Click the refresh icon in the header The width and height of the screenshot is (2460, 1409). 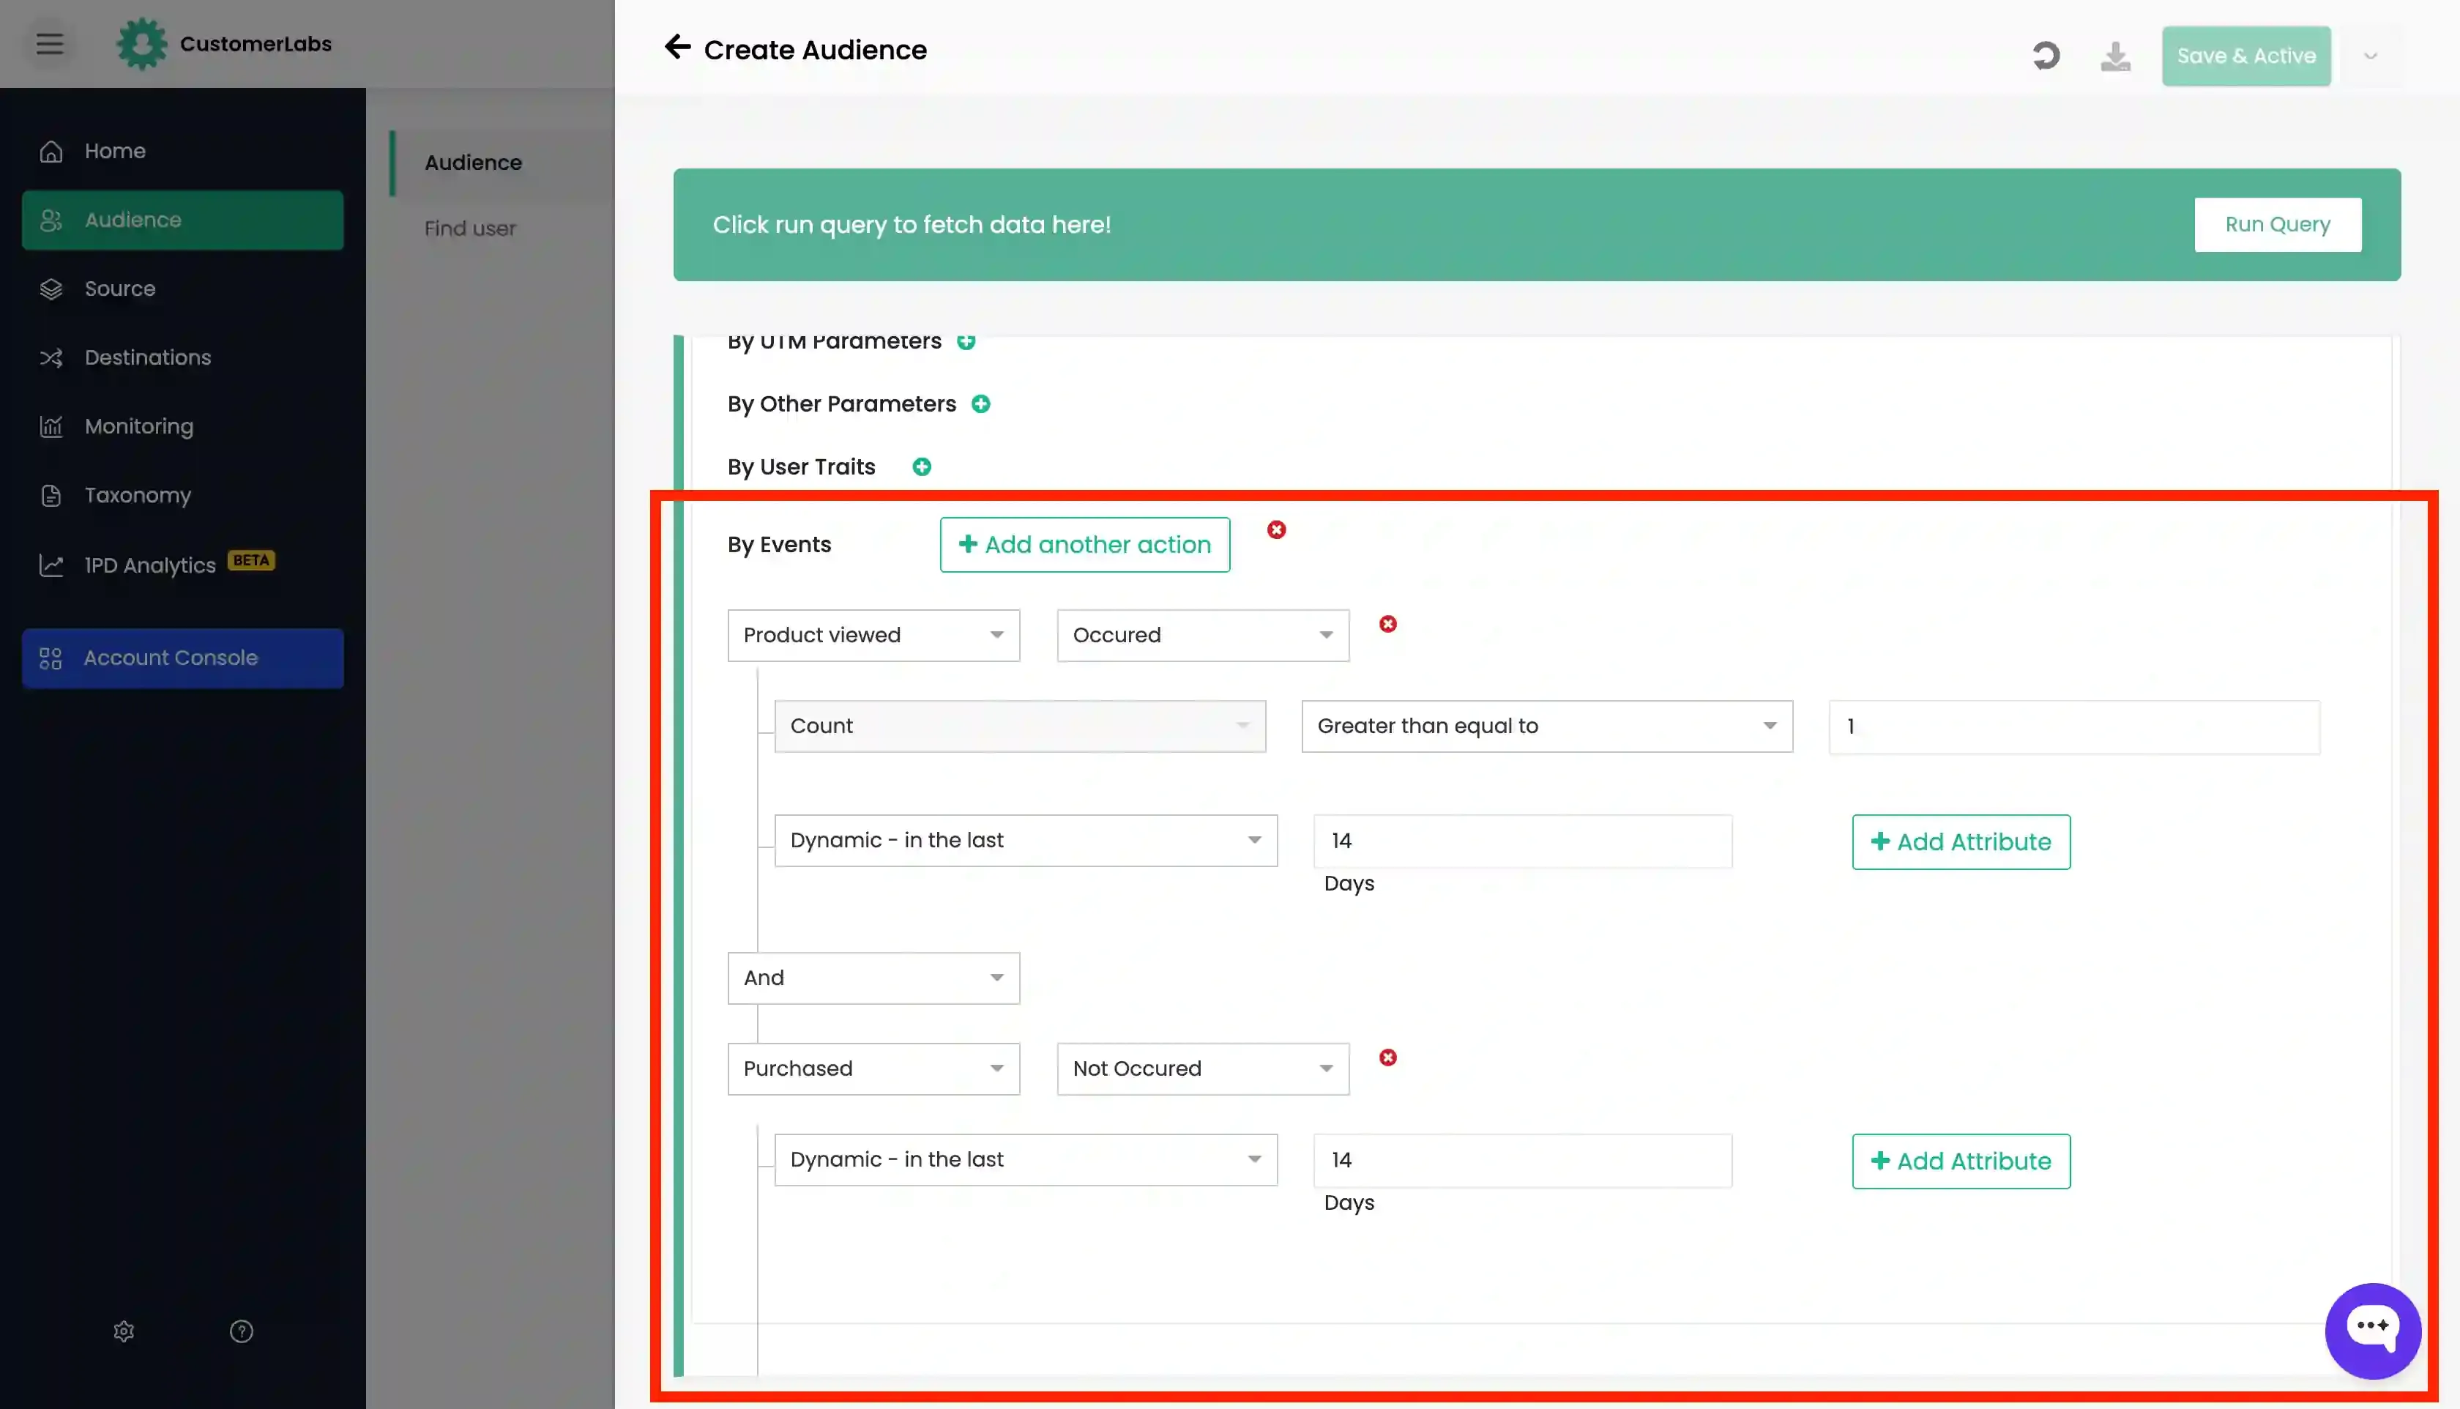(2045, 56)
